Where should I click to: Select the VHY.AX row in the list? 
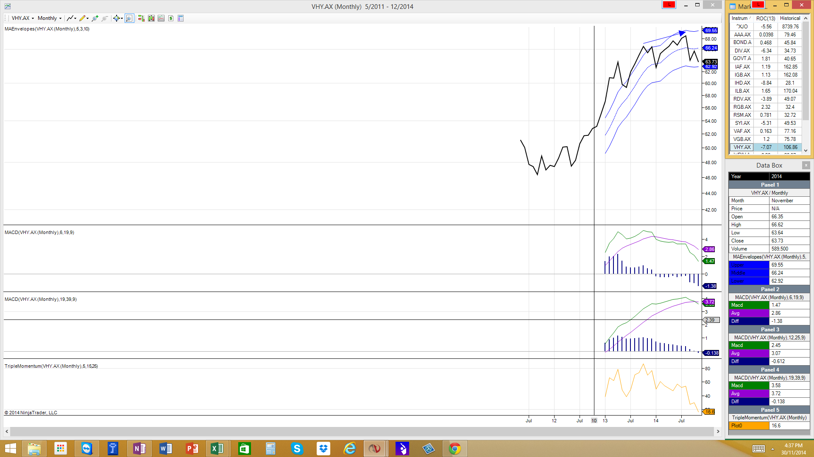pos(742,147)
